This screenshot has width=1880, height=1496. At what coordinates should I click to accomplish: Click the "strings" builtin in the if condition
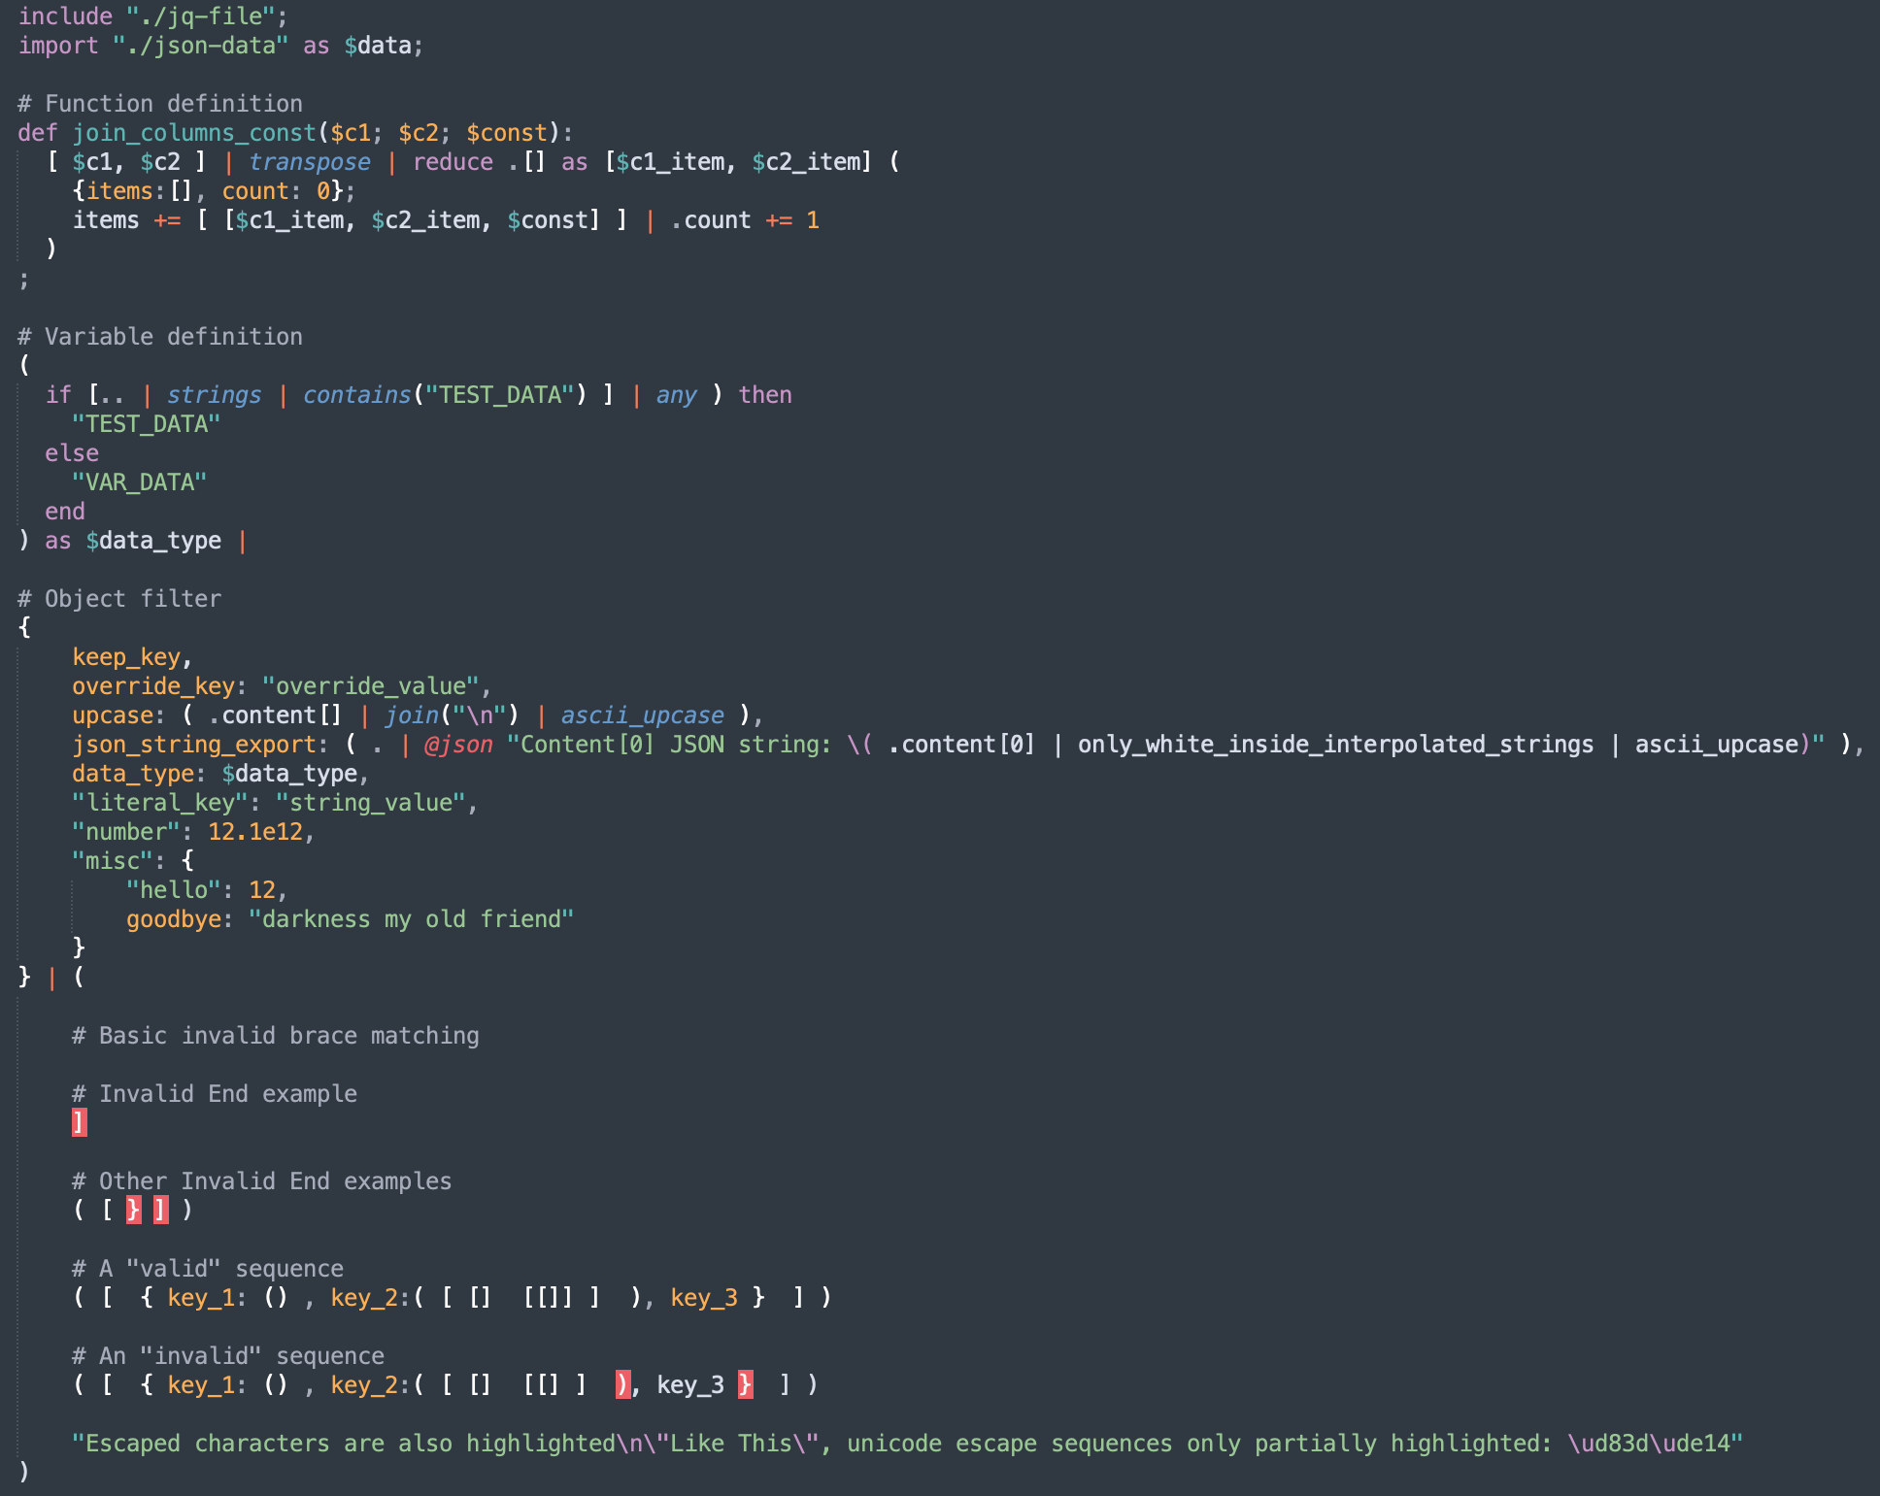(x=214, y=395)
